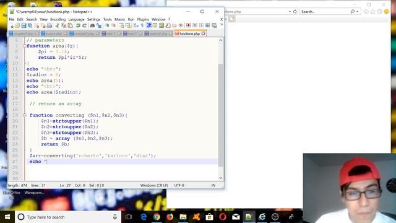
Task: Open Opera from the taskbar
Action: click(223, 217)
